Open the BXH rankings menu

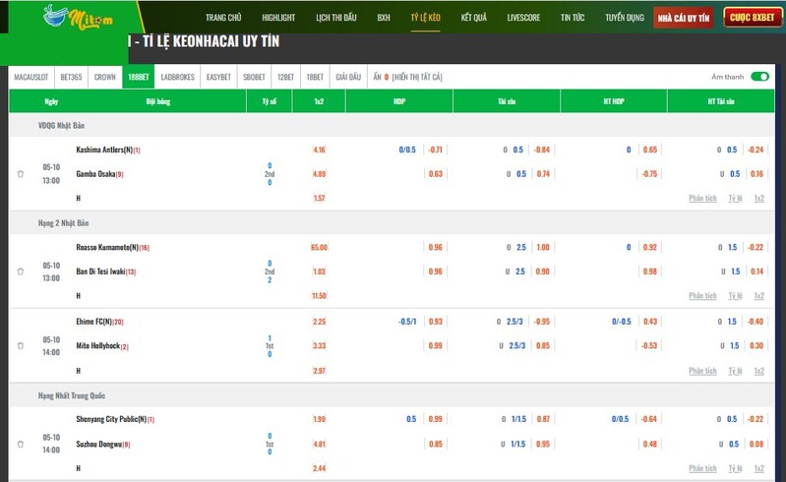click(384, 18)
